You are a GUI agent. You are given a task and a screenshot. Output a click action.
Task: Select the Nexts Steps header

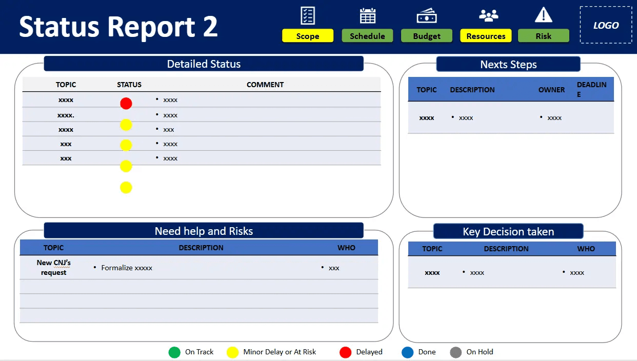508,64
